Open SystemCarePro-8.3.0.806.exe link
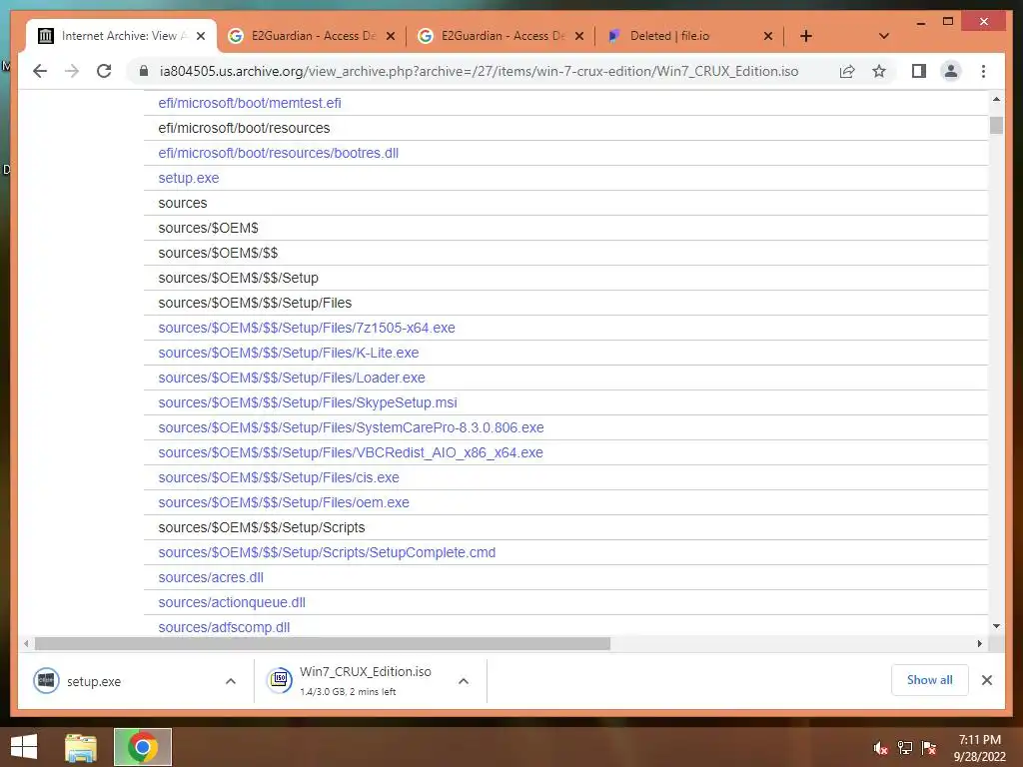This screenshot has height=767, width=1023. tap(351, 427)
